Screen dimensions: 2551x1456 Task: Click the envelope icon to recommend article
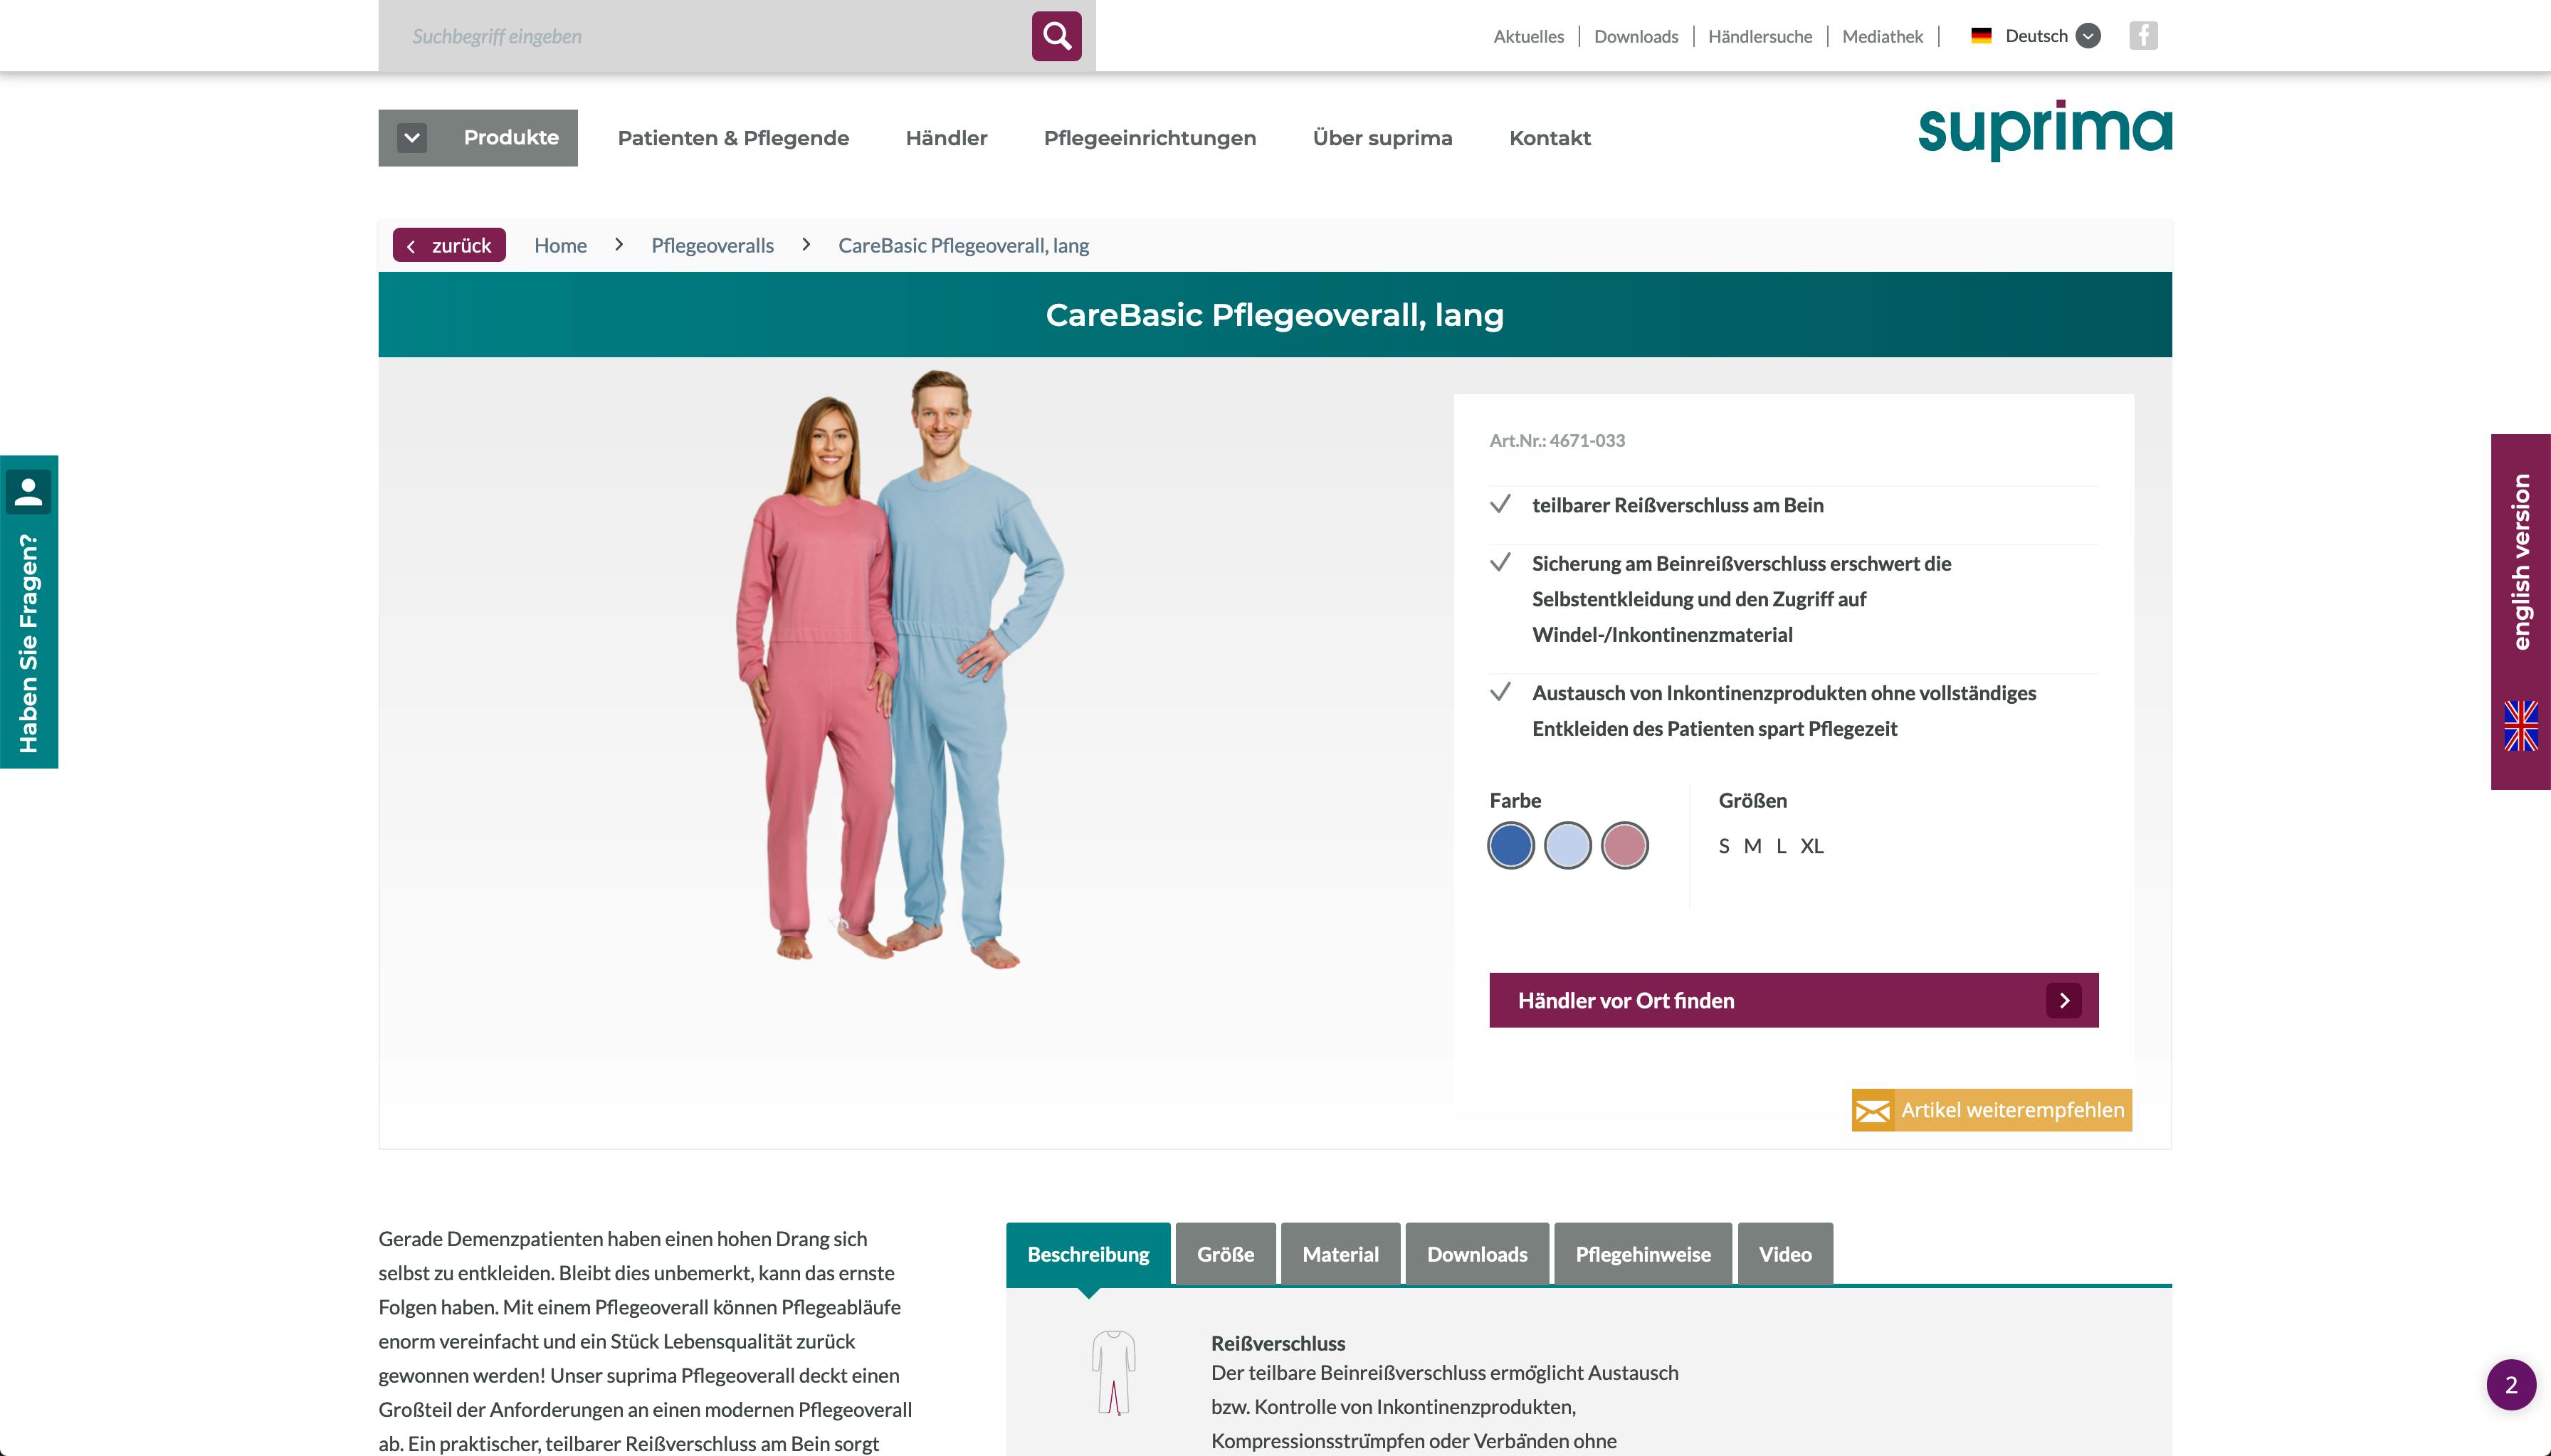[1872, 1111]
